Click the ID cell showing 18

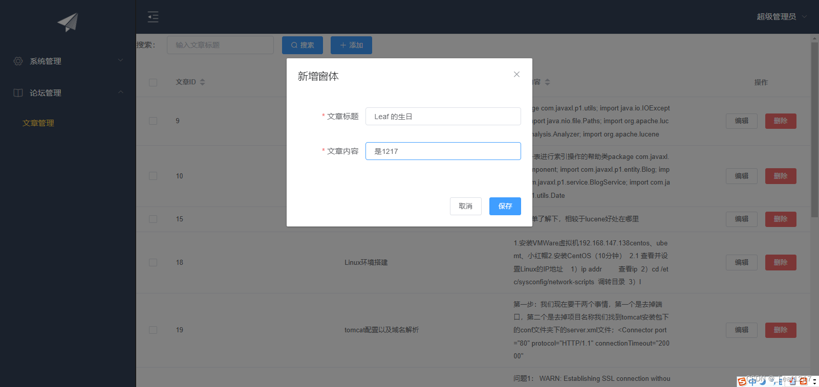click(180, 262)
